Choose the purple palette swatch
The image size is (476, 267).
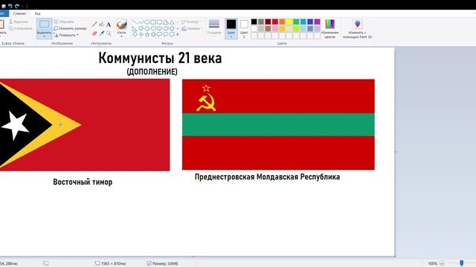click(x=317, y=22)
